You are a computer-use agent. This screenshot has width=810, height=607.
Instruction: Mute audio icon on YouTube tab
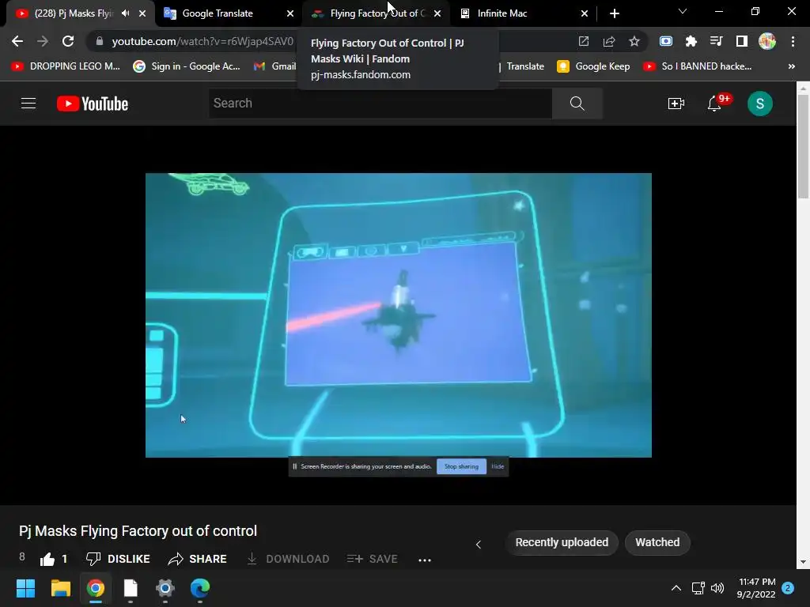point(126,13)
